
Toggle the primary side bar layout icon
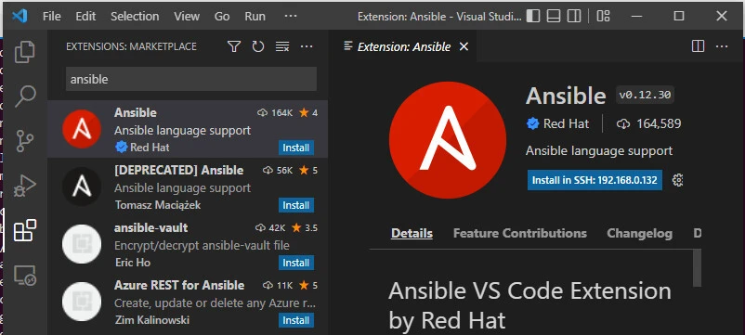point(533,16)
